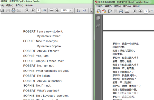
Task: Click the edit/sign icon in left window toolbar
Action: [2, 11]
